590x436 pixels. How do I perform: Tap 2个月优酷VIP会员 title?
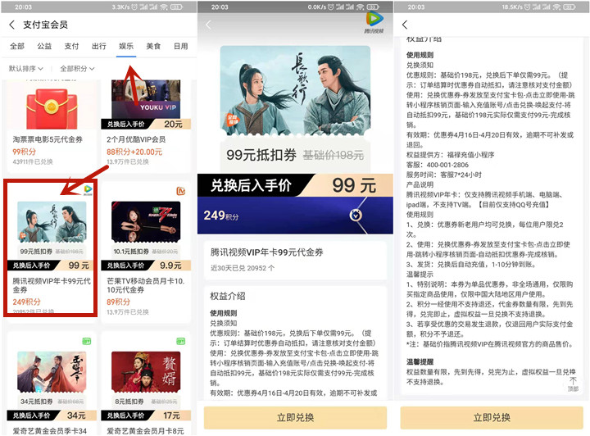136,139
